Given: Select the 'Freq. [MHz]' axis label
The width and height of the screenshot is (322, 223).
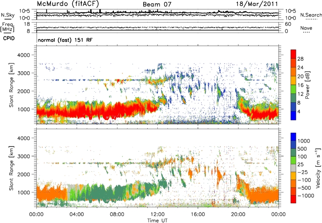Looking at the screenshot, I should tap(8, 27).
